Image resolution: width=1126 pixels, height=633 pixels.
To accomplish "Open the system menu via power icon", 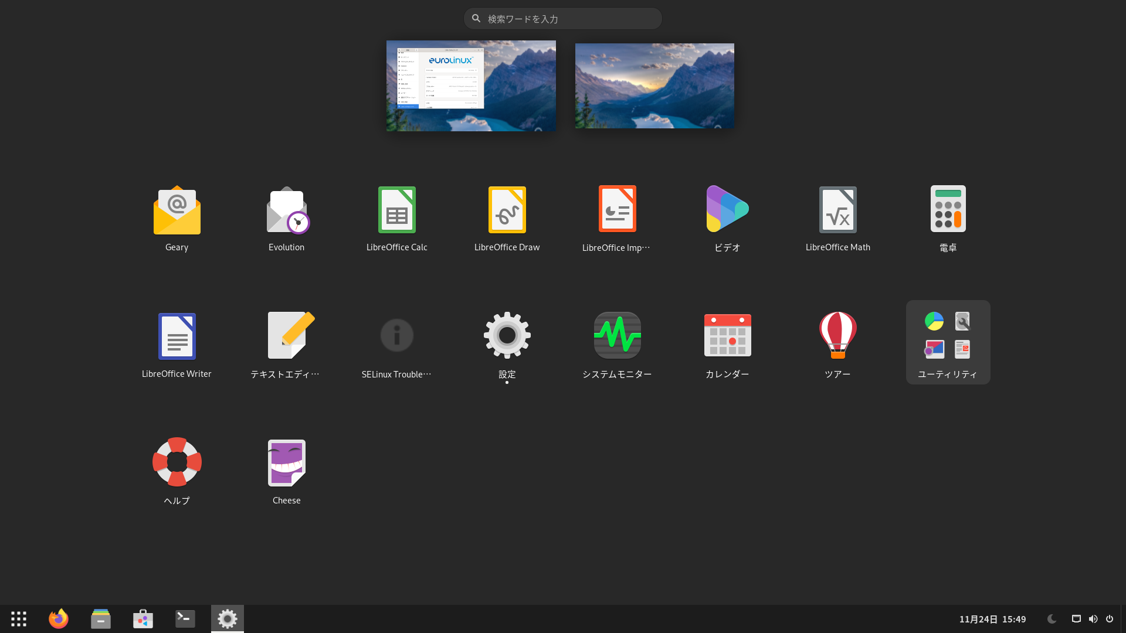I will tap(1110, 619).
